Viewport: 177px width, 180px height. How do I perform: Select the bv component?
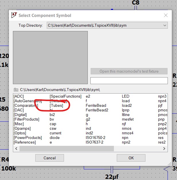point(52,119)
